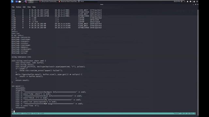Minimize the tmux terminal window

(194, 5)
